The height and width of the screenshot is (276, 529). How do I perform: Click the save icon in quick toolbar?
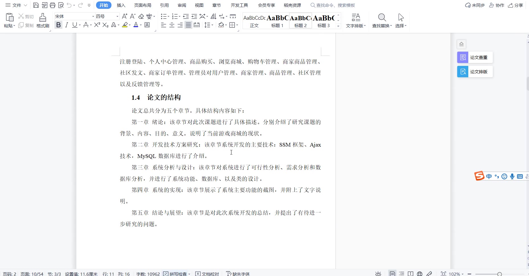pyautogui.click(x=36, y=5)
